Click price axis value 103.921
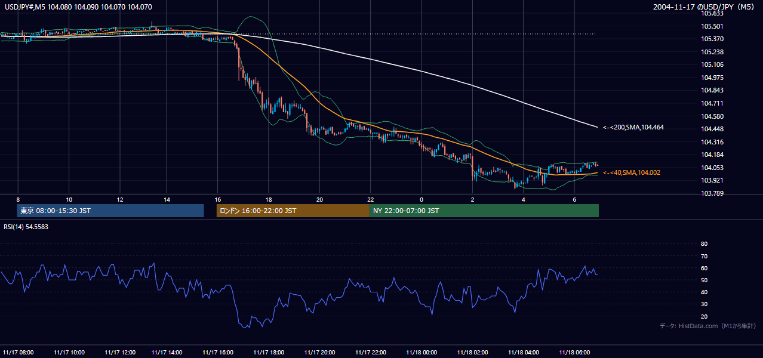The height and width of the screenshot is (358, 763). coord(712,180)
